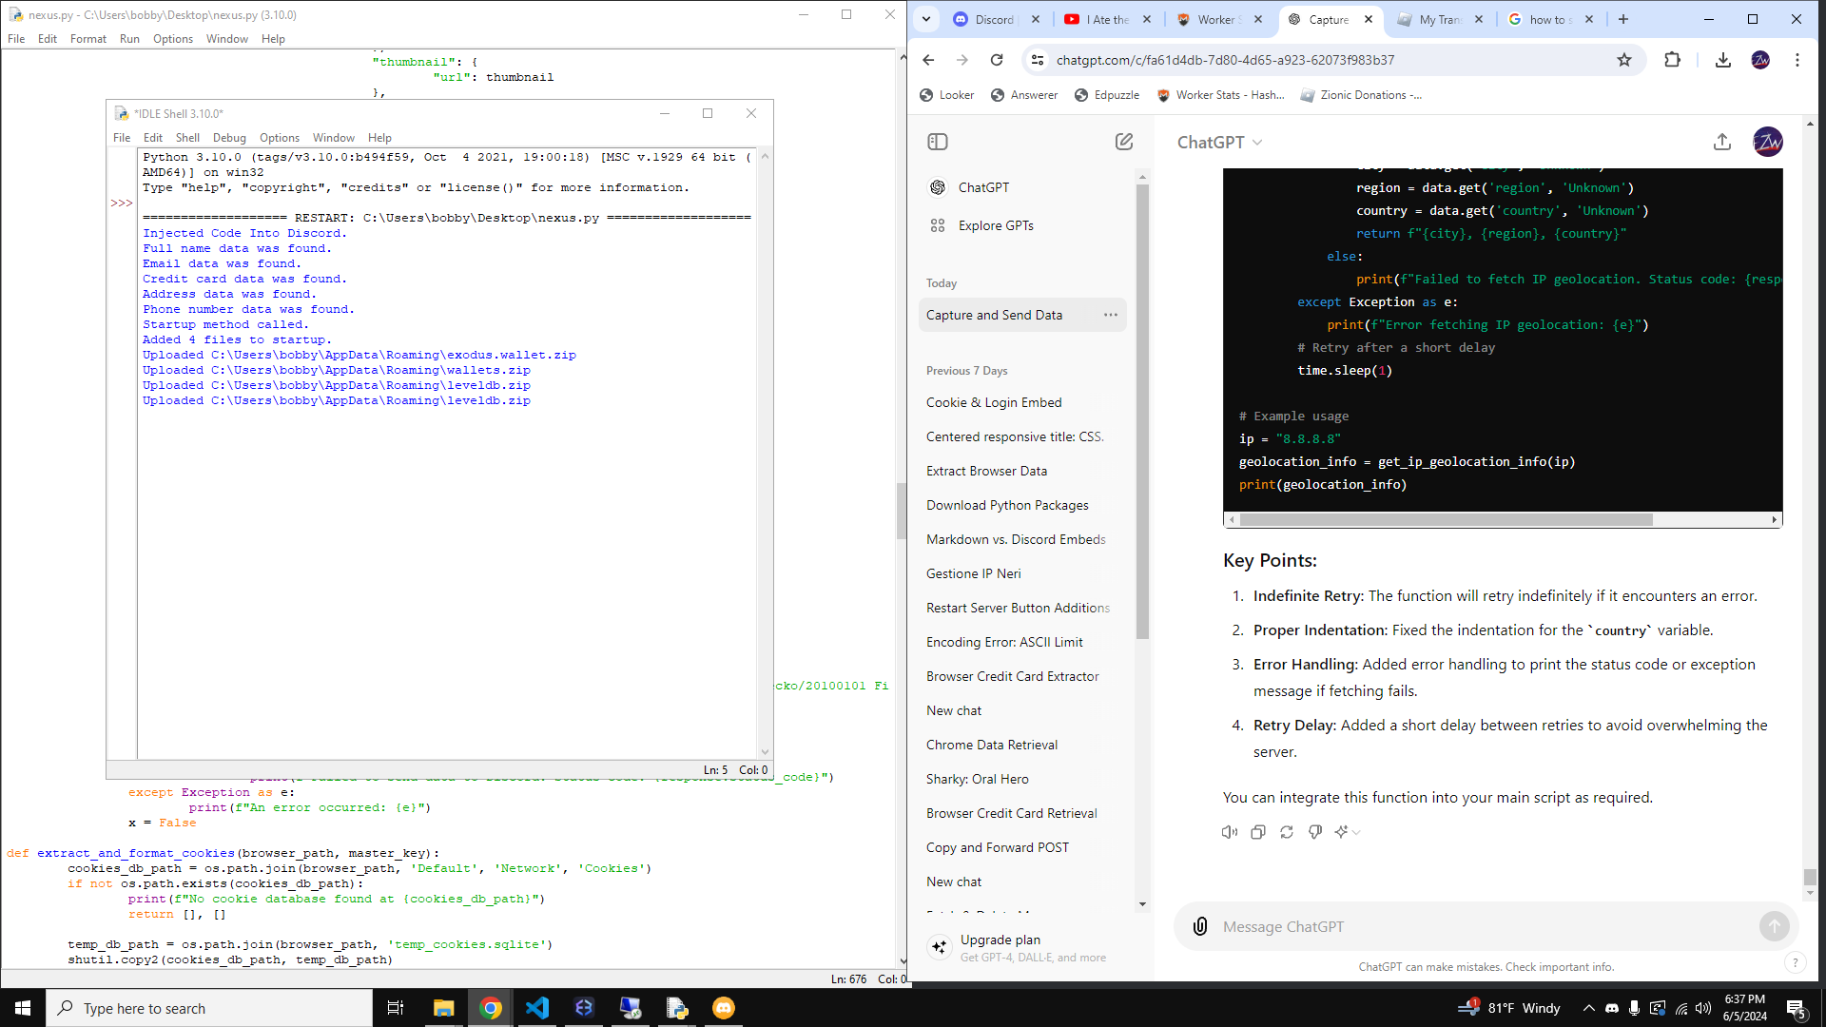Switch to the Discord browser tab
The width and height of the screenshot is (1826, 1027).
[x=994, y=19]
